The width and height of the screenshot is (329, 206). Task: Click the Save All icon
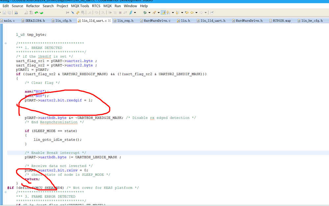click(x=10, y=12)
